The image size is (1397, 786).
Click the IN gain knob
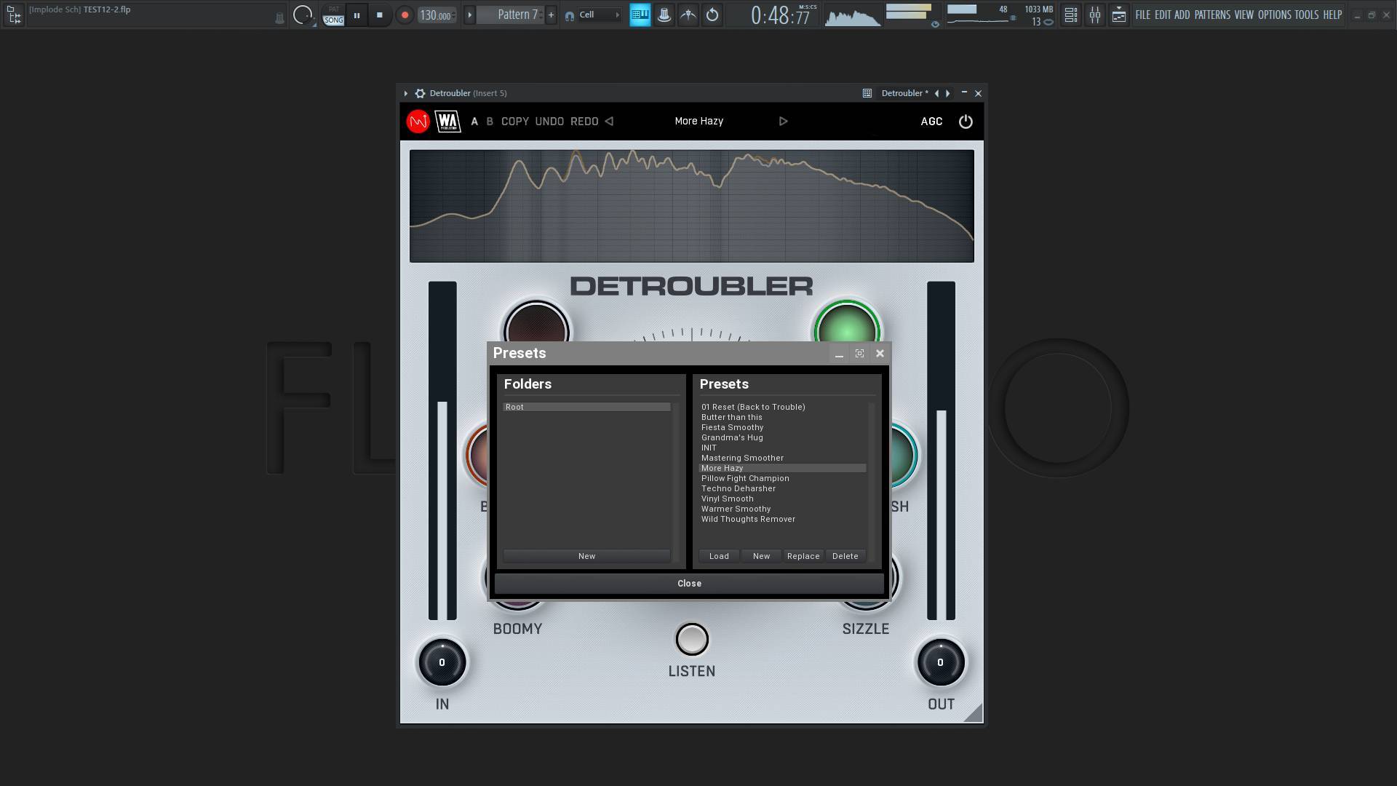(x=442, y=662)
